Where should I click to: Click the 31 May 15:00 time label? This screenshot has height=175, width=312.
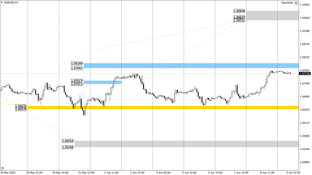point(86,173)
